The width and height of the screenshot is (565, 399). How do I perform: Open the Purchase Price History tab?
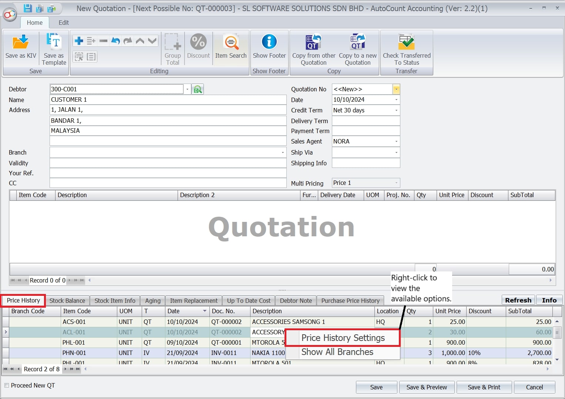point(350,300)
